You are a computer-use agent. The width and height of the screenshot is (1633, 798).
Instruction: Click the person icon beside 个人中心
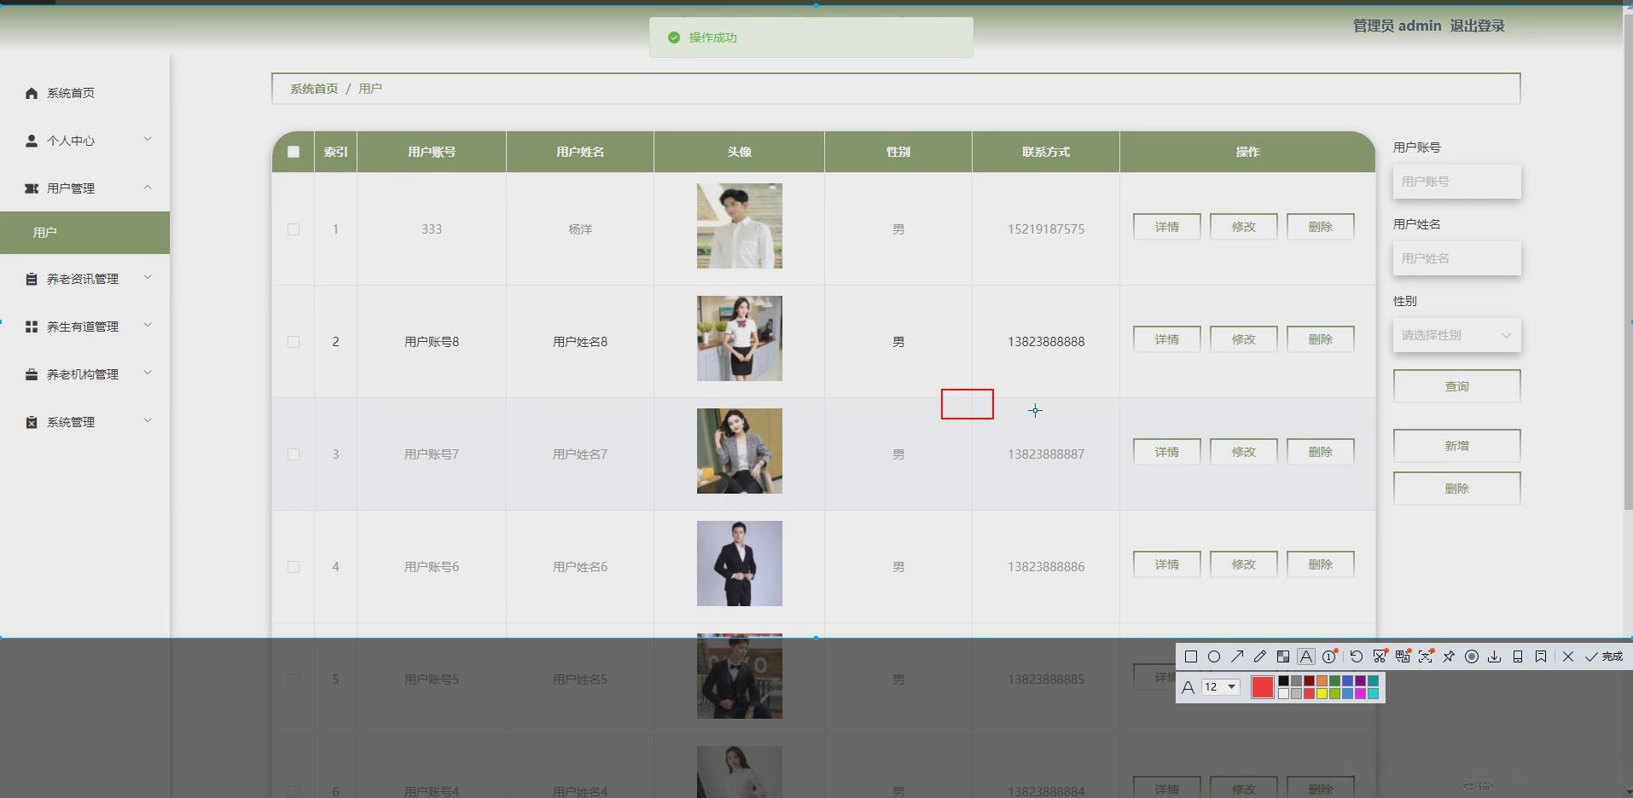[32, 141]
